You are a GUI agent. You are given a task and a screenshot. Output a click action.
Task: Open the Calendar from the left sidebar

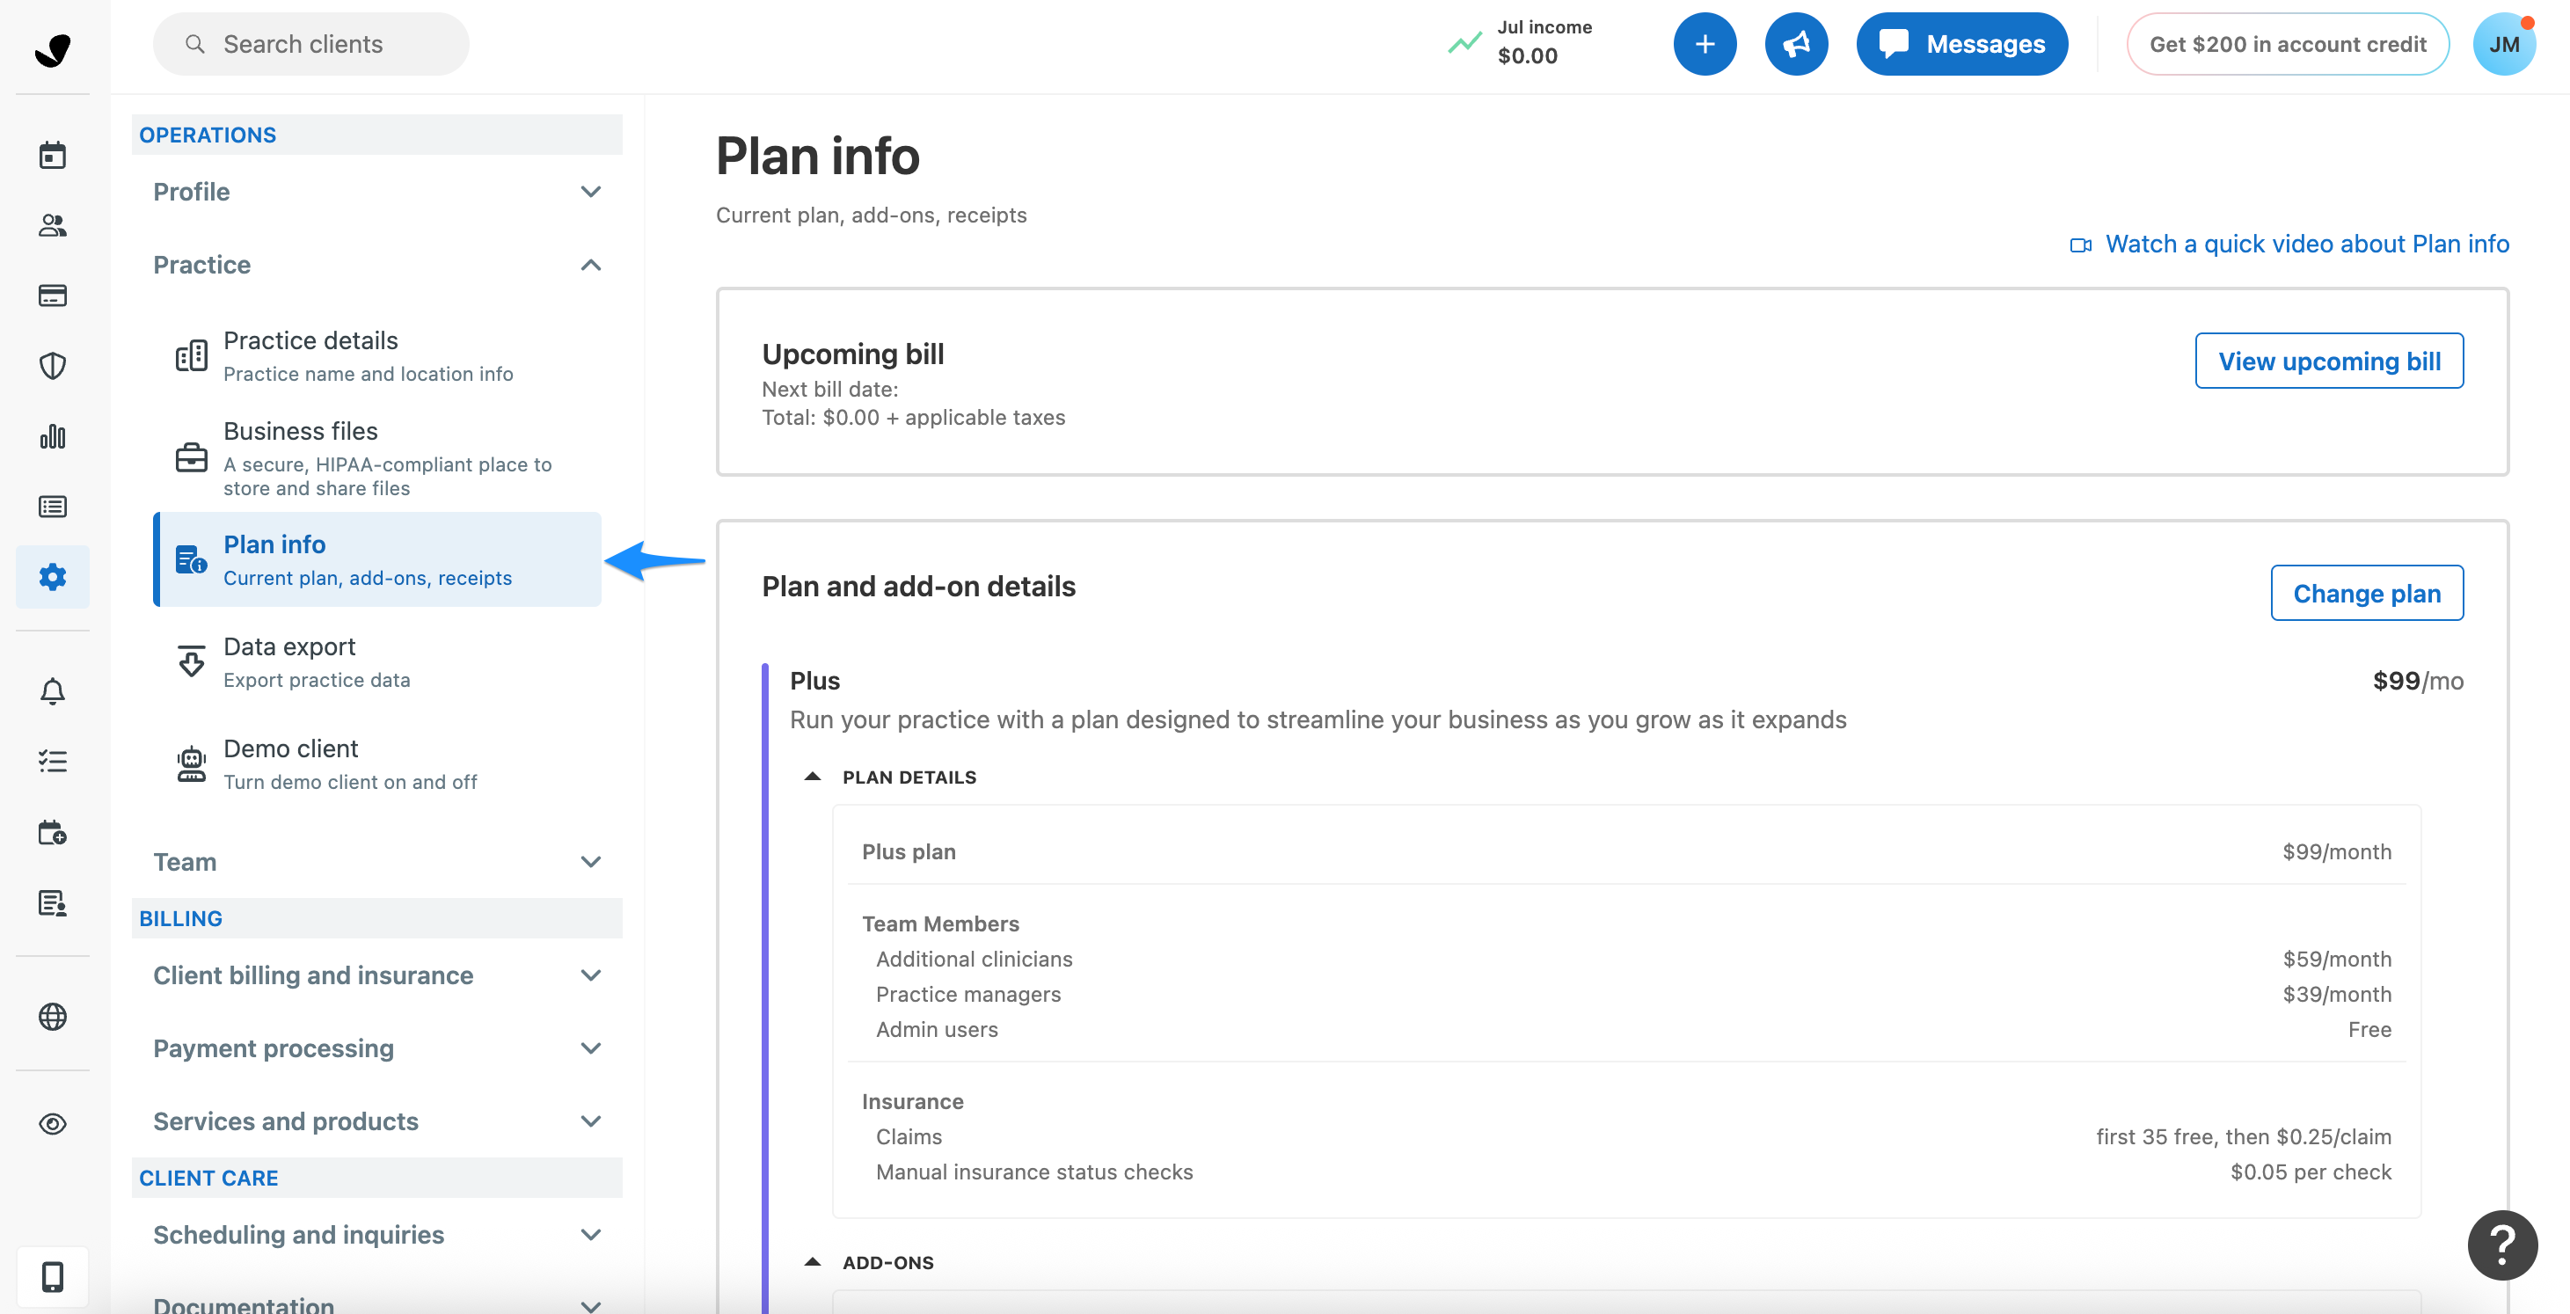tap(52, 154)
